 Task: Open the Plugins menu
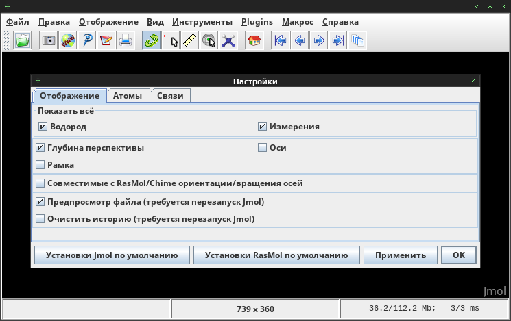(257, 22)
